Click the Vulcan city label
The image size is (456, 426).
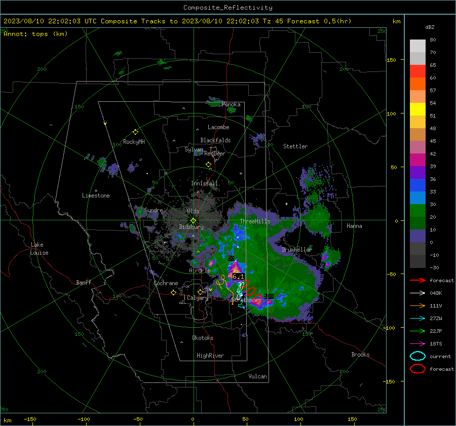(x=258, y=376)
